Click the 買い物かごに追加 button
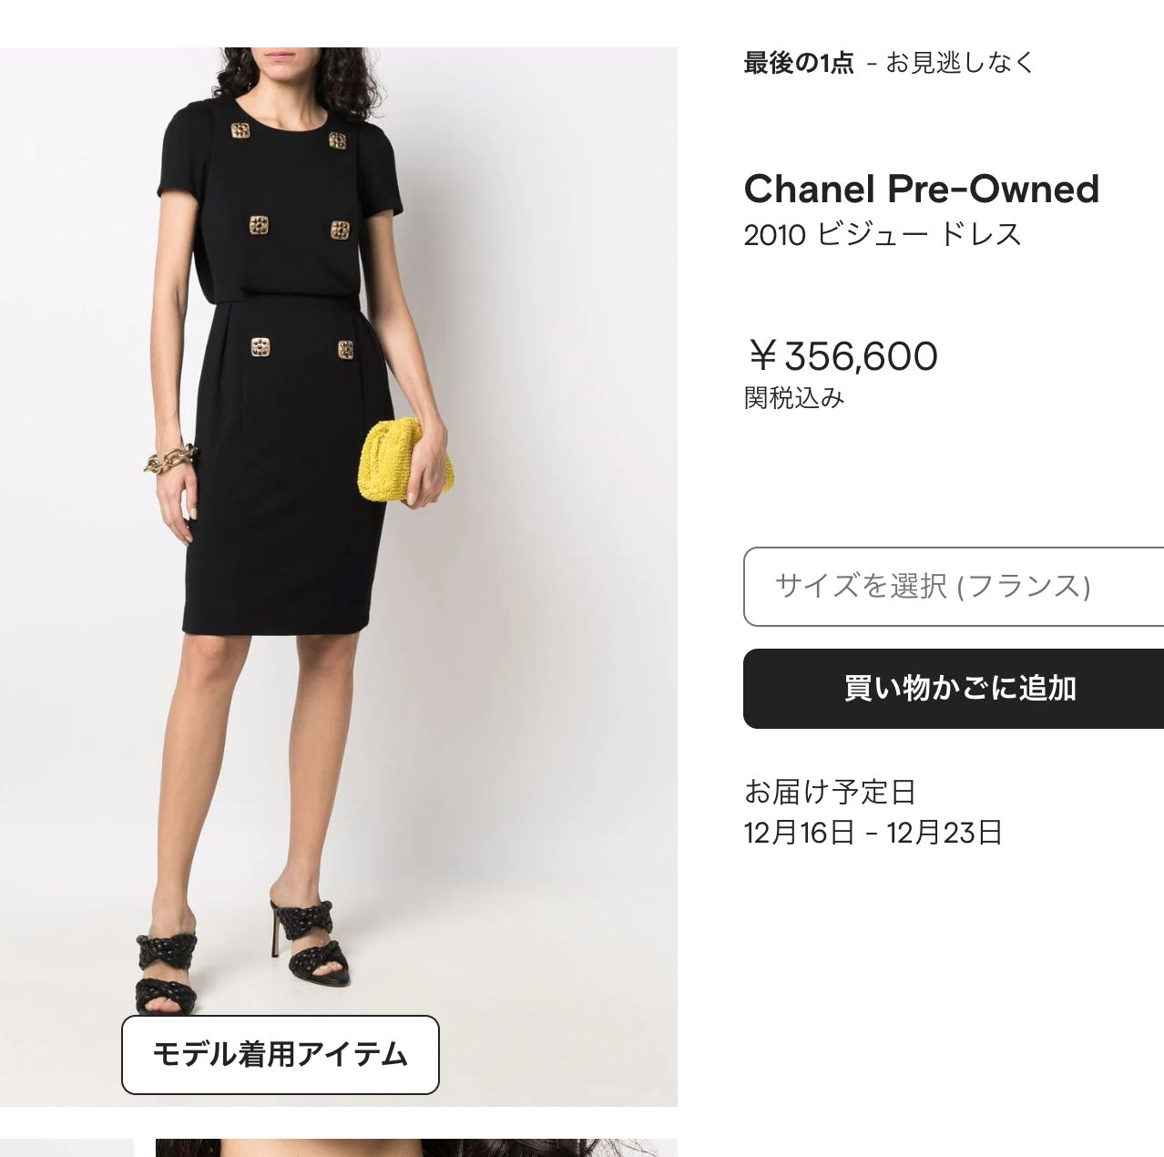The height and width of the screenshot is (1157, 1164). [x=954, y=689]
